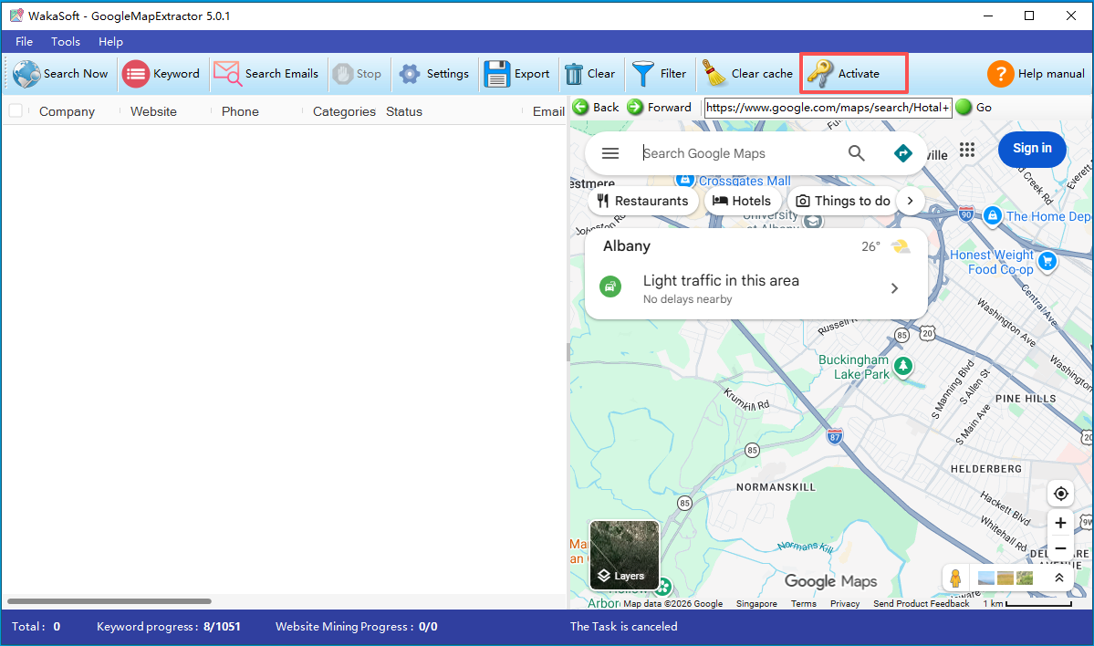
Task: Open Google apps grid icon
Action: coord(967,150)
